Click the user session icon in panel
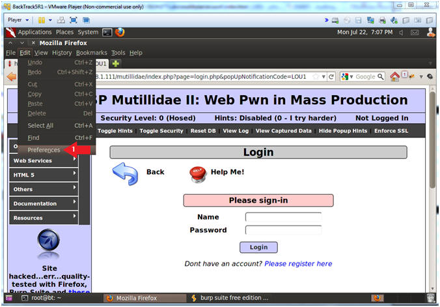This screenshot has height=307, width=440. [431, 33]
